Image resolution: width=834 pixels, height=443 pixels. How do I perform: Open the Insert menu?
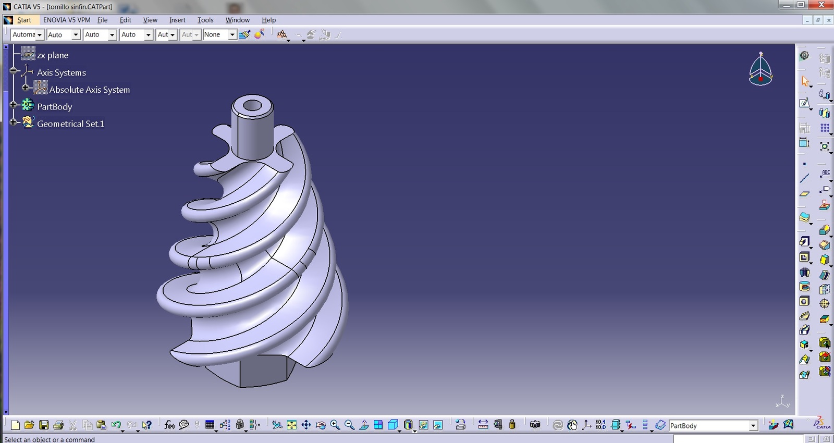[177, 20]
